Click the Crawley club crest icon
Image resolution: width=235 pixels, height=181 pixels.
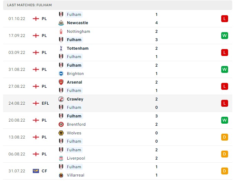click(x=61, y=99)
